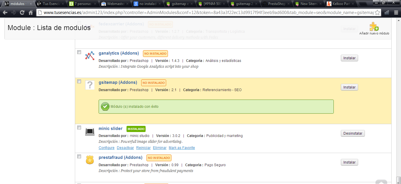Click the NO INSTALADO badge beside prestafraud
Image resolution: width=401 pixels, height=184 pixels.
tap(159, 158)
